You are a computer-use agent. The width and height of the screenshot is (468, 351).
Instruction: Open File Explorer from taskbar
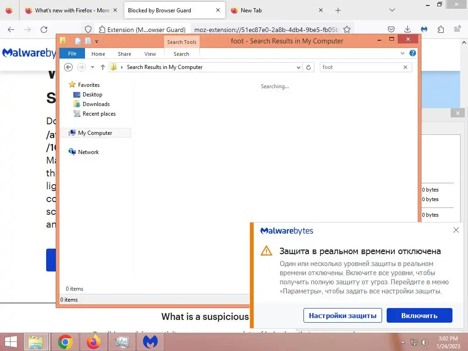click(x=36, y=342)
